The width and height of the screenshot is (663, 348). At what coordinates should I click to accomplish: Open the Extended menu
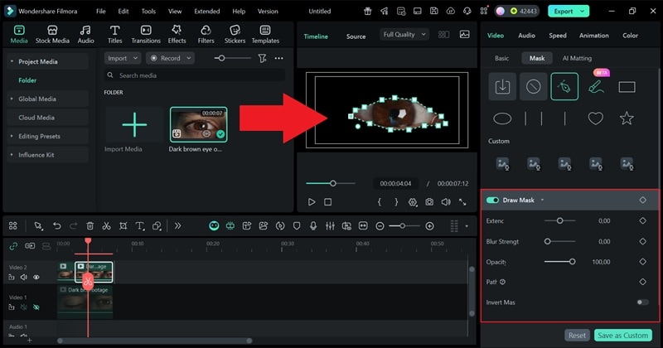(x=206, y=12)
